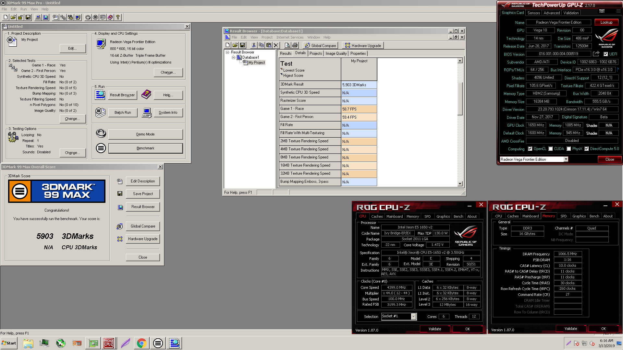Click Print icon in Result Browser toolbar
The image size is (623, 350).
pos(295,45)
